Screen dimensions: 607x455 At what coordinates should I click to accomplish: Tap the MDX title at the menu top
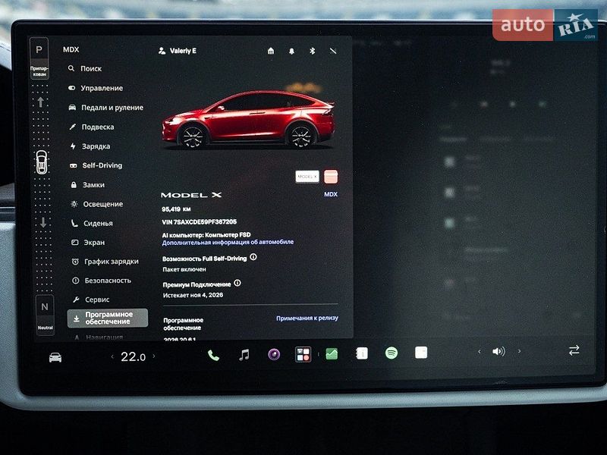pyautogui.click(x=71, y=49)
